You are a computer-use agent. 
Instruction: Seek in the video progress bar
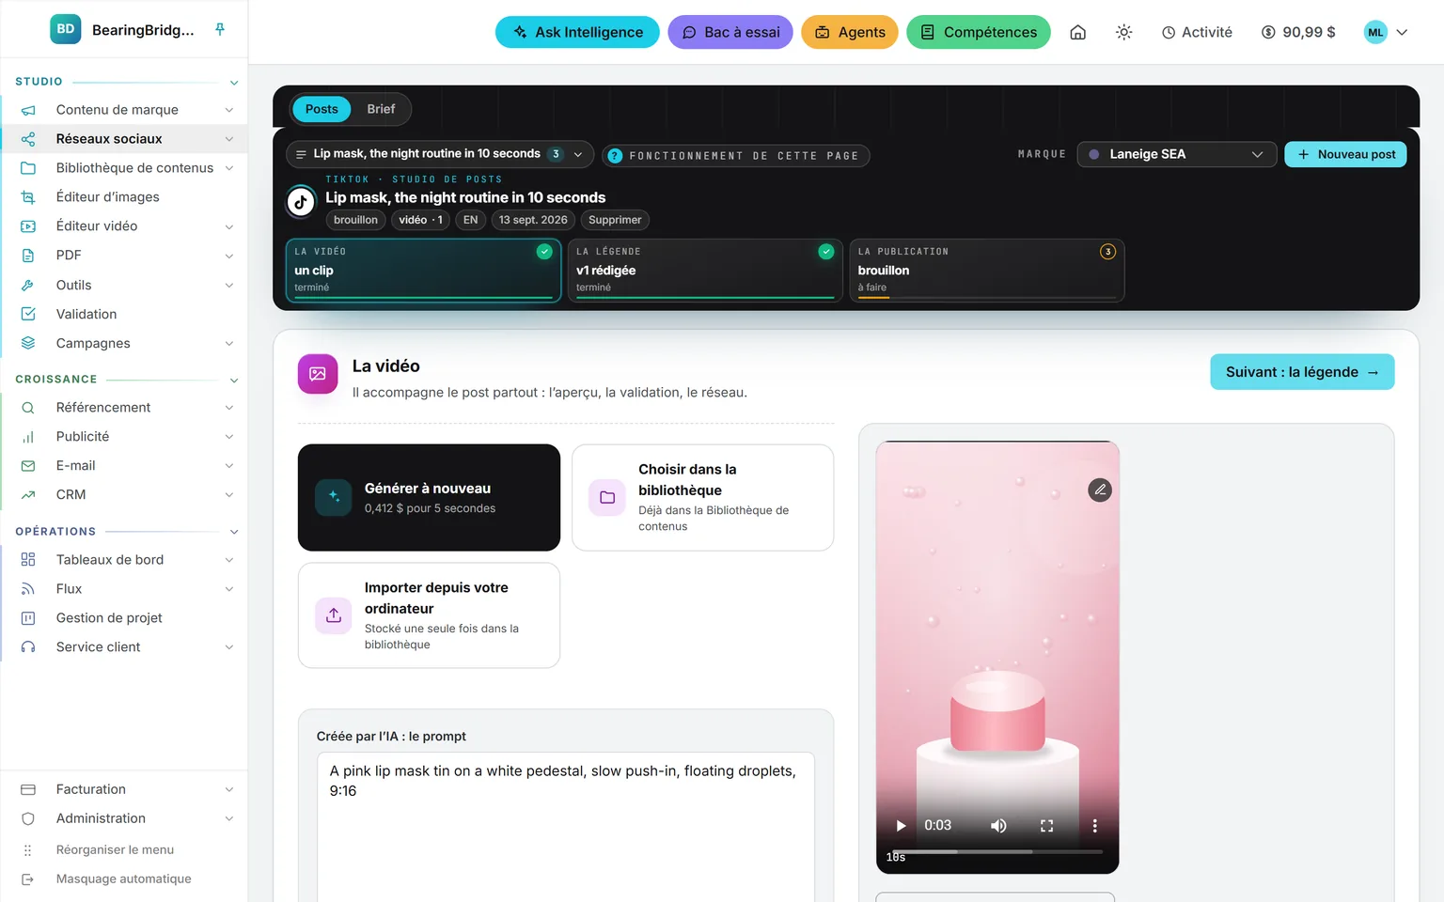pyautogui.click(x=997, y=851)
